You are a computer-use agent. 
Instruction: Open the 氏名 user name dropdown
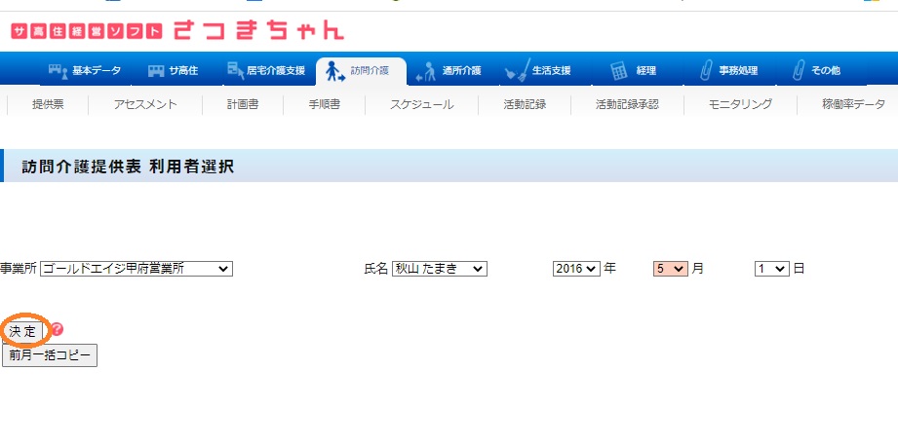pos(439,269)
